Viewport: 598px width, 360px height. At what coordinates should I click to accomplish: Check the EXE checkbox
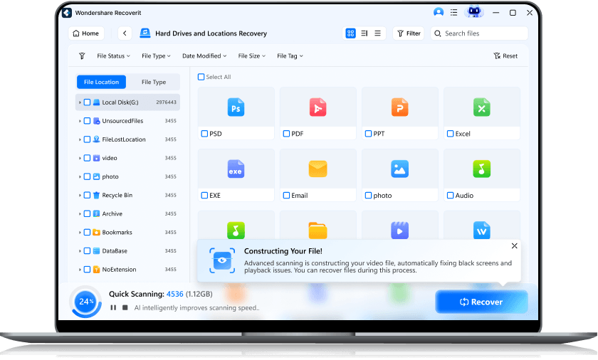(204, 196)
